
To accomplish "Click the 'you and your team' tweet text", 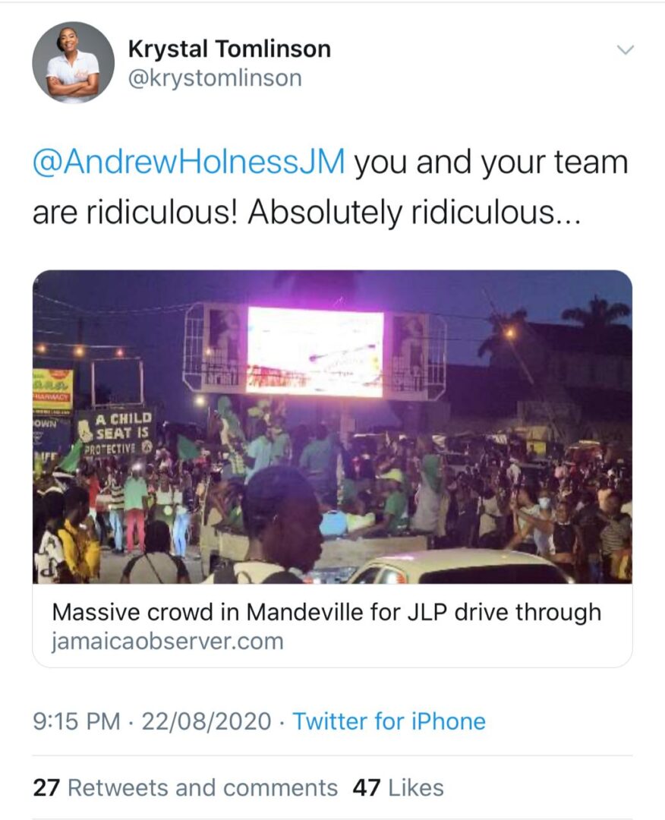I will pos(491,162).
